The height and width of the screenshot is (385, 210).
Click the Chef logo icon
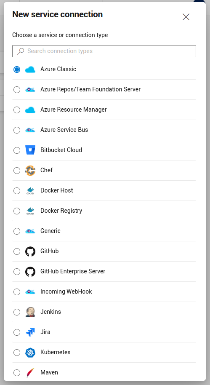click(x=30, y=171)
